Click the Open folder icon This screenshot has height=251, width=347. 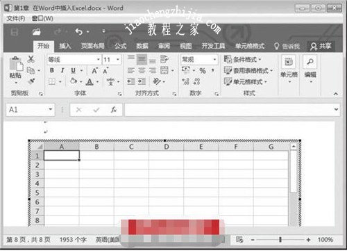click(x=36, y=32)
